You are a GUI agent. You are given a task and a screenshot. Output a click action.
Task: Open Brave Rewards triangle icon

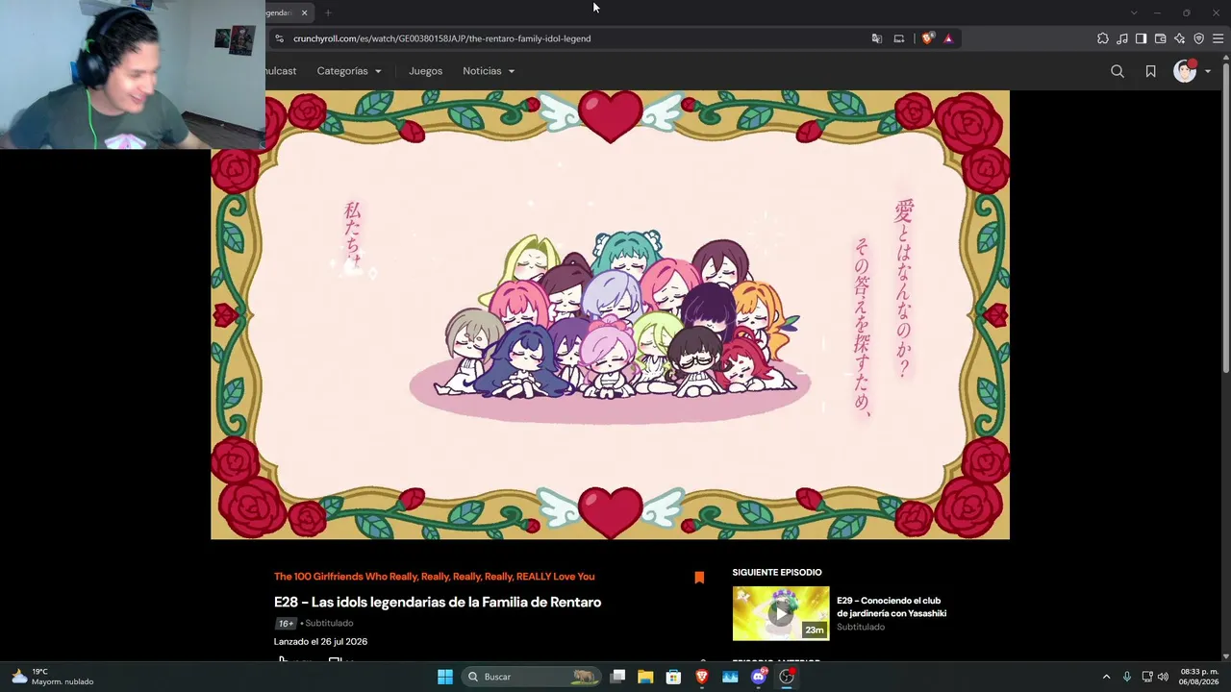coord(948,38)
